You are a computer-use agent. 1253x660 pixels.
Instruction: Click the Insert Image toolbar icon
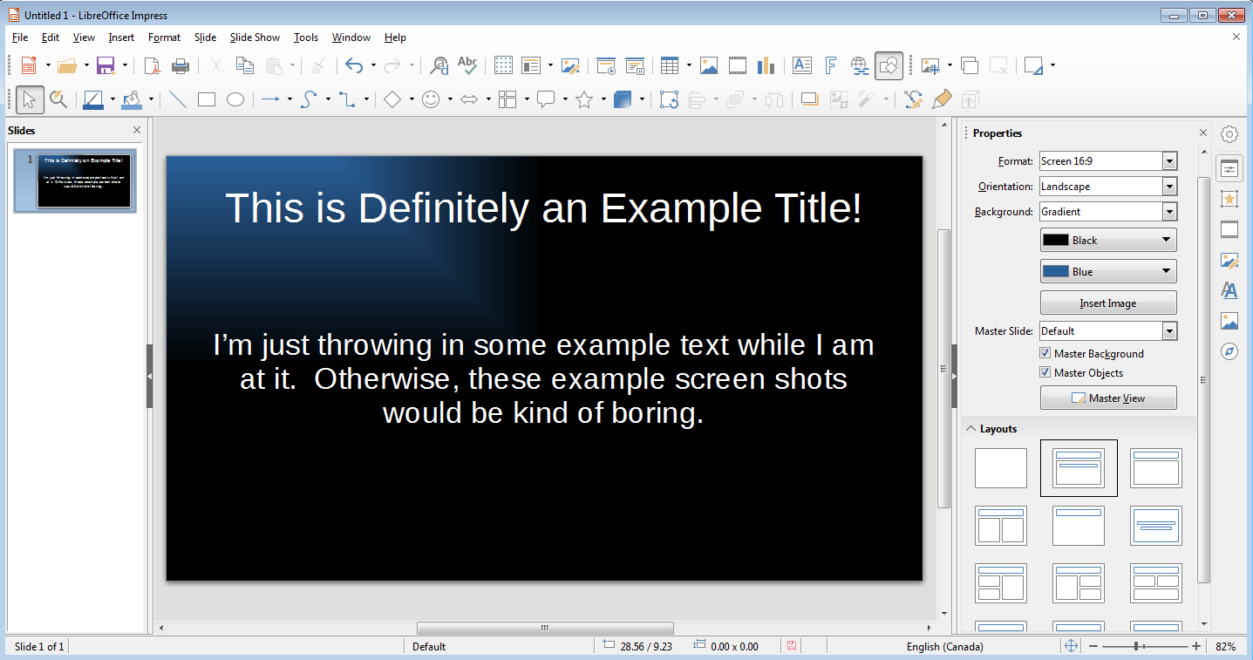click(x=709, y=65)
